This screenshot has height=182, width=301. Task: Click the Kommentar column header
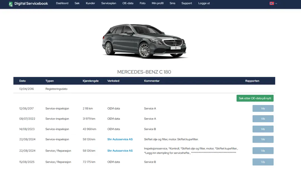(152, 81)
